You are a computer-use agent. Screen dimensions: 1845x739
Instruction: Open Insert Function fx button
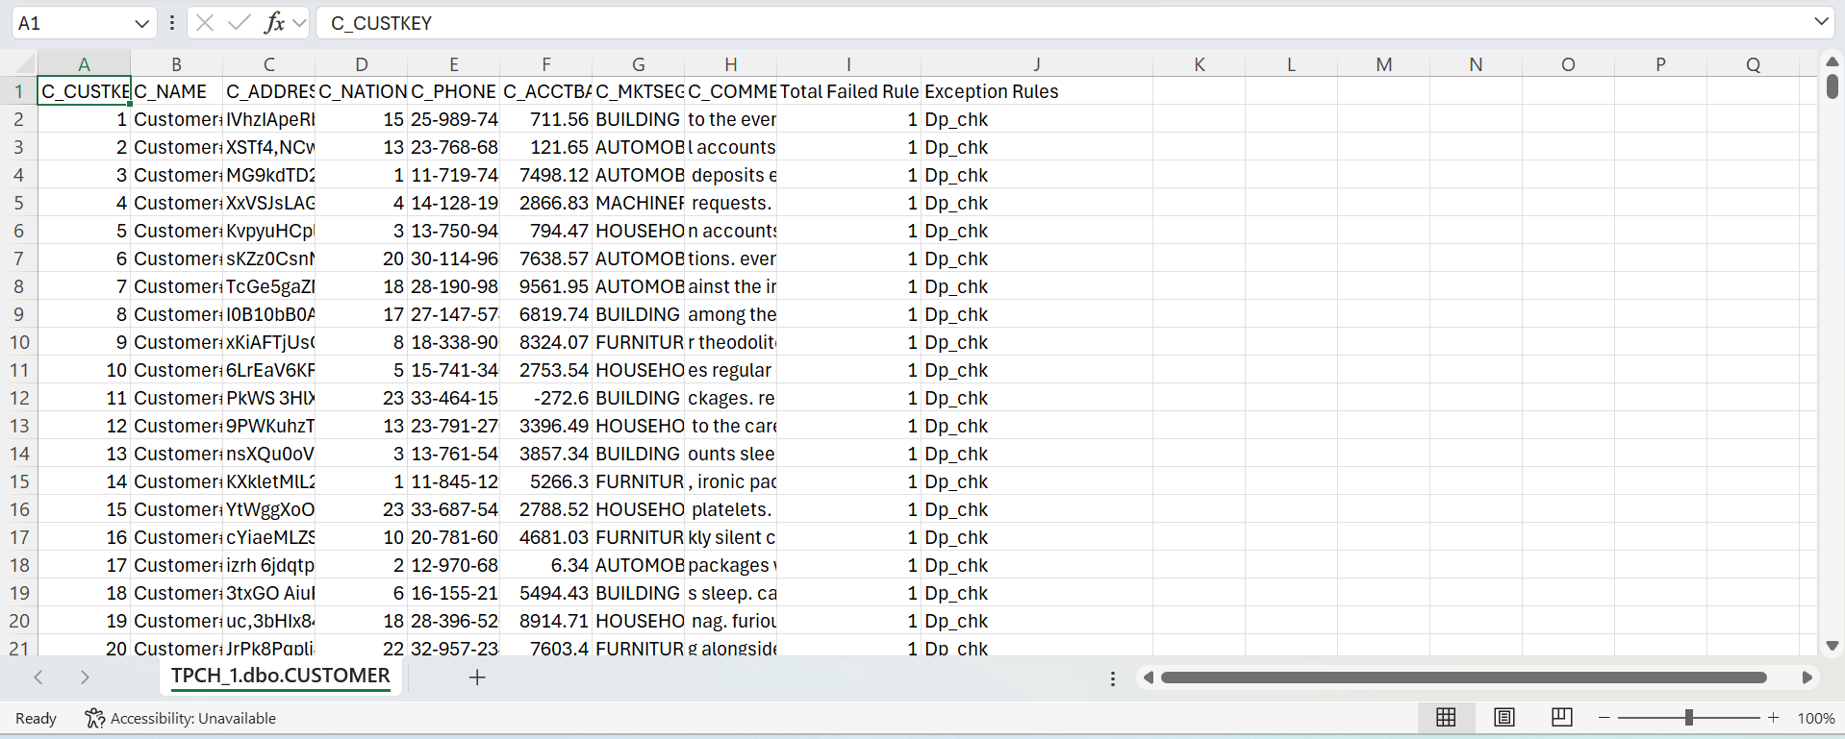[x=274, y=23]
